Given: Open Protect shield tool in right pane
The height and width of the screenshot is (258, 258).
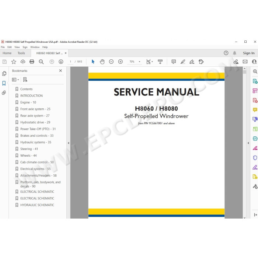Looking at the screenshot, I should tap(255, 158).
